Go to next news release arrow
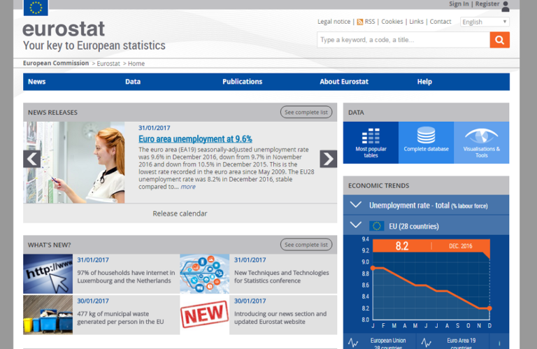Image resolution: width=537 pixels, height=349 pixels. pos(329,159)
